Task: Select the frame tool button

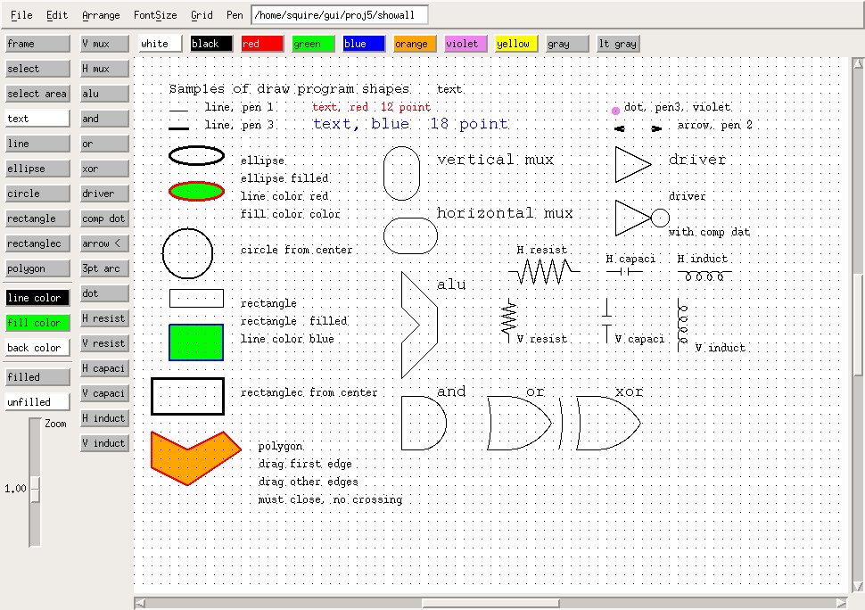Action: click(37, 44)
